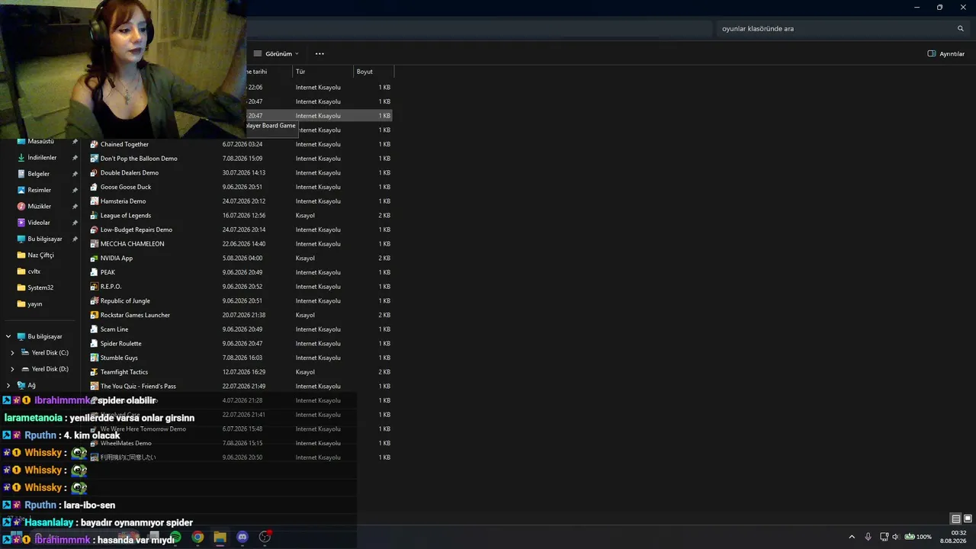This screenshot has width=976, height=549.
Task: Open the Chained Together shortcut icon
Action: 94,144
